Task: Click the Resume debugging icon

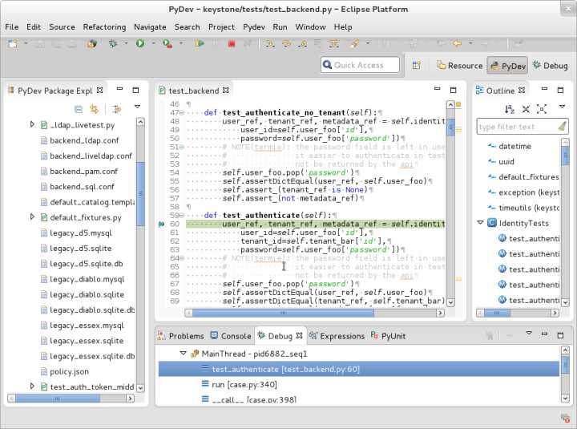Action: (200, 43)
